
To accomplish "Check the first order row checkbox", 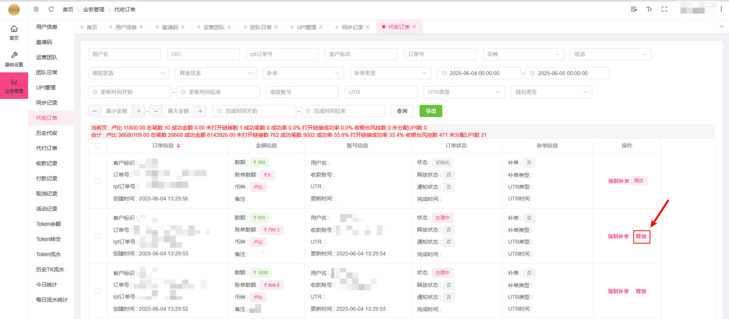I will 98,181.
